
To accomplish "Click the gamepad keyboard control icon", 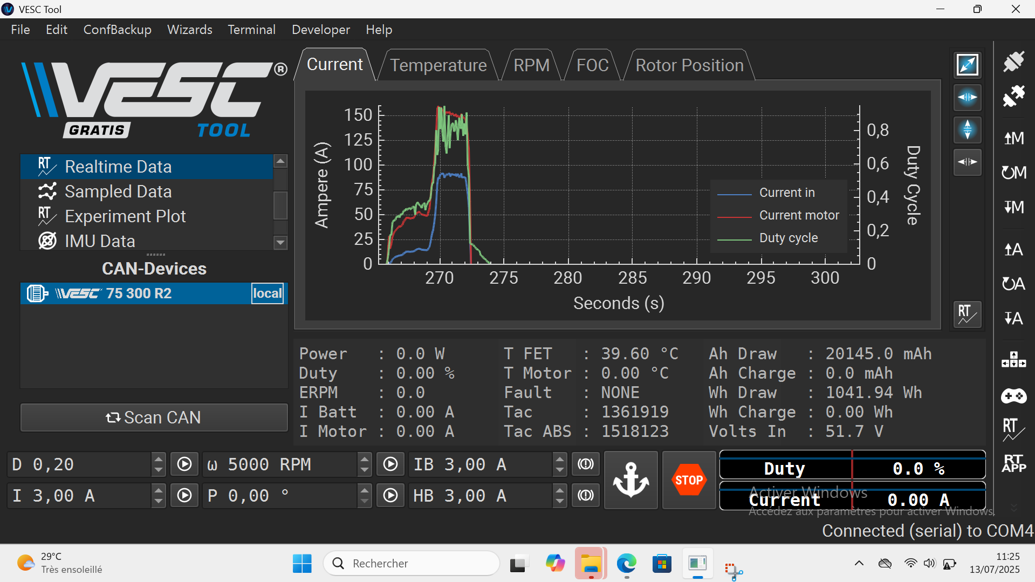I will pyautogui.click(x=1013, y=396).
